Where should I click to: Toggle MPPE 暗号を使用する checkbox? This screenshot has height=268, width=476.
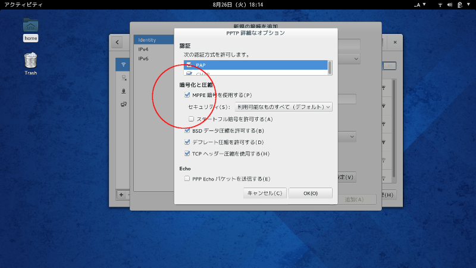coord(187,95)
